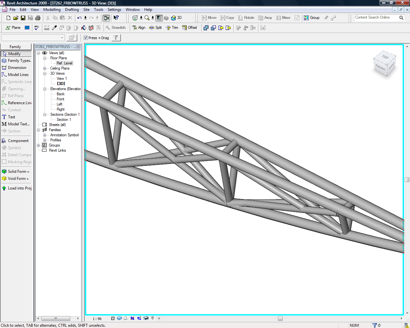Toggle visibility of Views (all)

click(45, 53)
